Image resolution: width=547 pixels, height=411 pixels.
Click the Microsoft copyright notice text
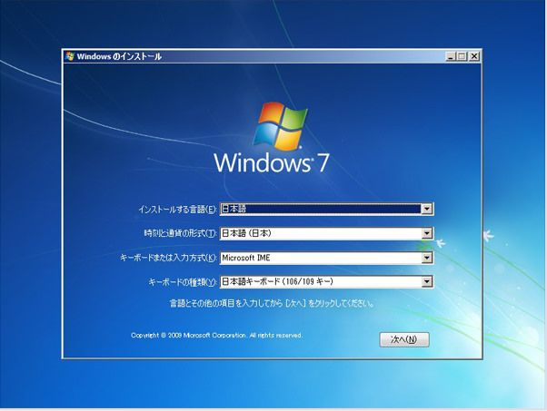216,335
